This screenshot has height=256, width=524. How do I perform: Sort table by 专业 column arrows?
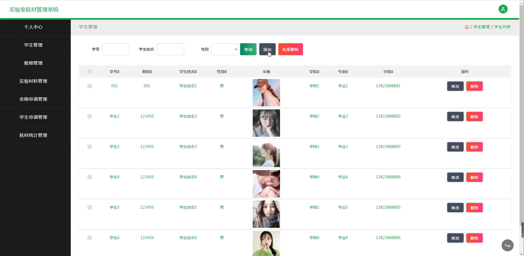click(x=347, y=72)
